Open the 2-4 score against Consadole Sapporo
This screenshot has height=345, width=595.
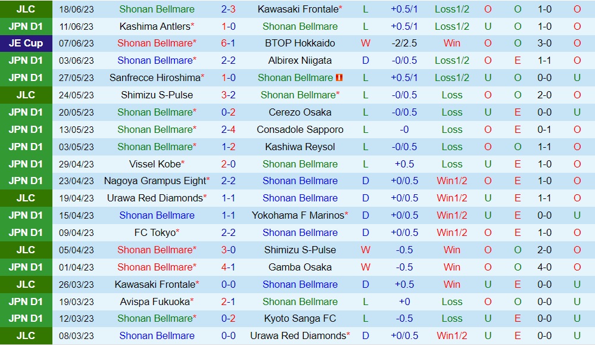[x=228, y=130]
